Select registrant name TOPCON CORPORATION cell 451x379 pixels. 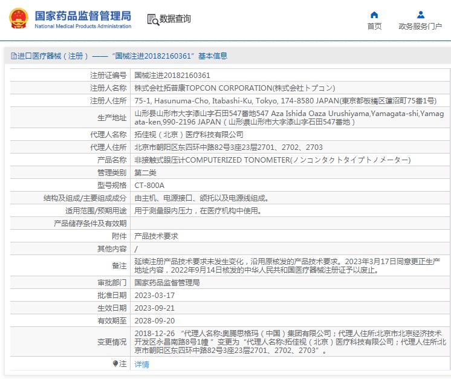[235, 88]
